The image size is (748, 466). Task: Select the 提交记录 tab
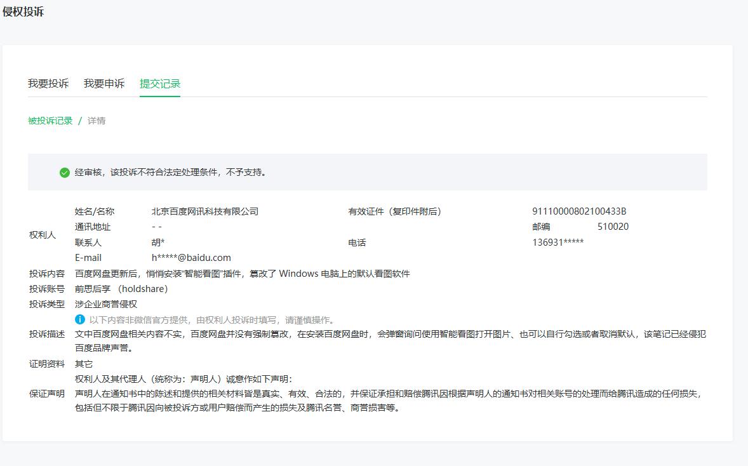(160, 84)
